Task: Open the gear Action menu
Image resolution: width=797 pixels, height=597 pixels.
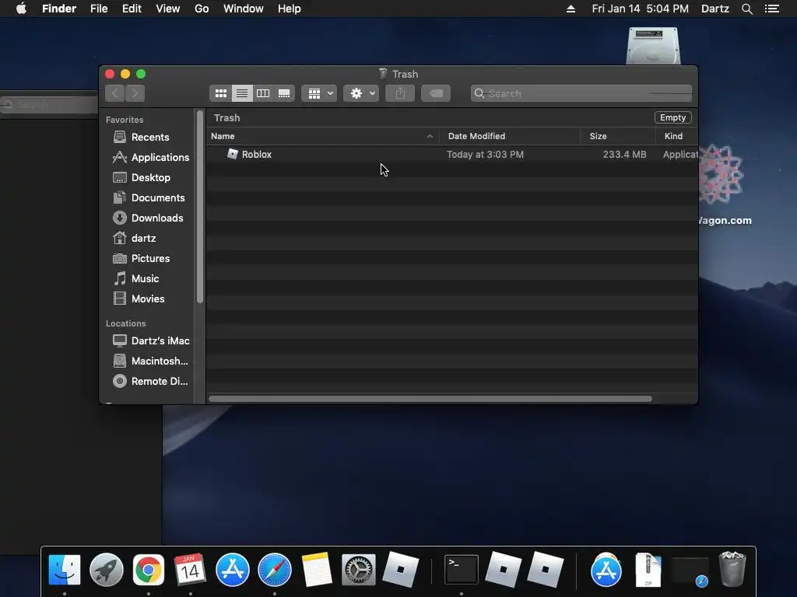Action: 361,93
